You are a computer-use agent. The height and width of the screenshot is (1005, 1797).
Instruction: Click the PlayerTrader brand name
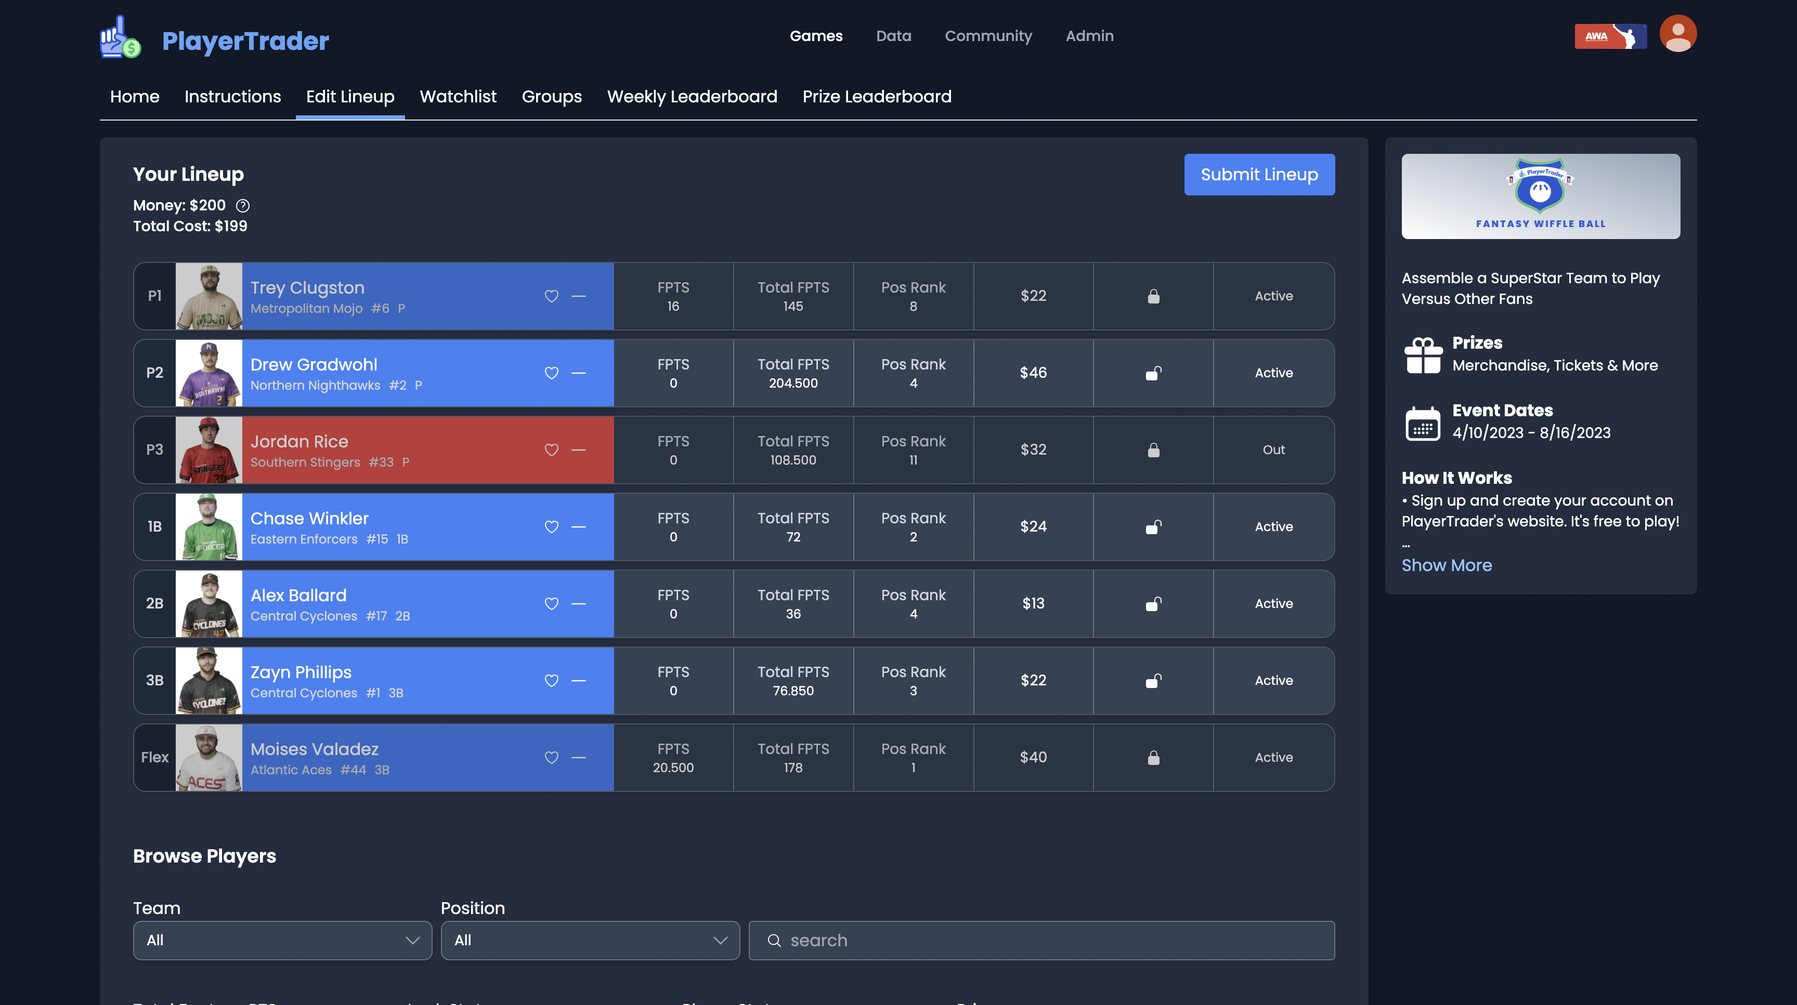point(245,41)
